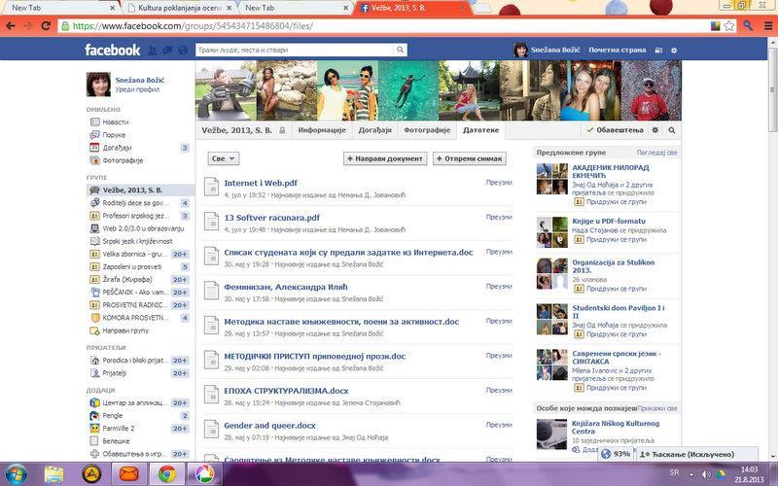
Task: Search within group using magnifier icon
Action: click(671, 130)
